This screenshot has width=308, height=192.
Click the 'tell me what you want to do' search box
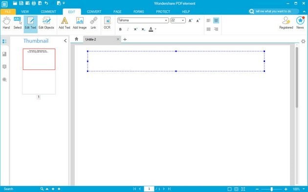tap(274, 11)
